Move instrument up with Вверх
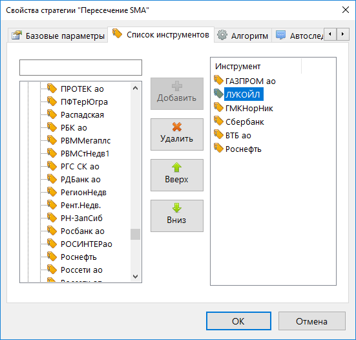 tap(177, 175)
